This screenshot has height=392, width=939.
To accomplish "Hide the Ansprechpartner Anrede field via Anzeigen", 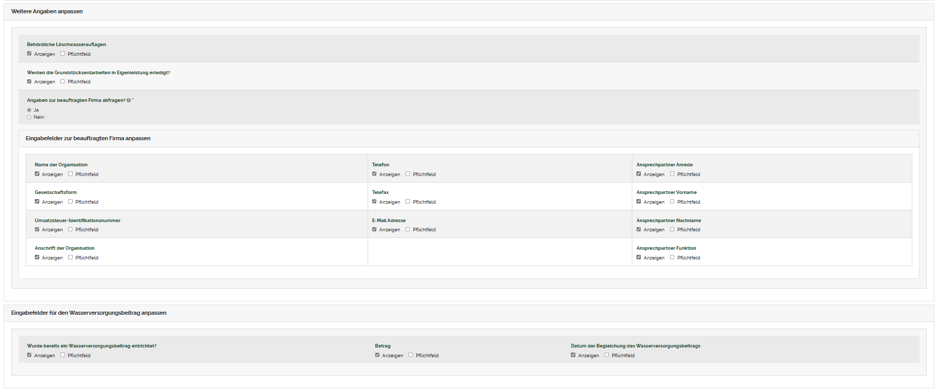I will [x=638, y=174].
